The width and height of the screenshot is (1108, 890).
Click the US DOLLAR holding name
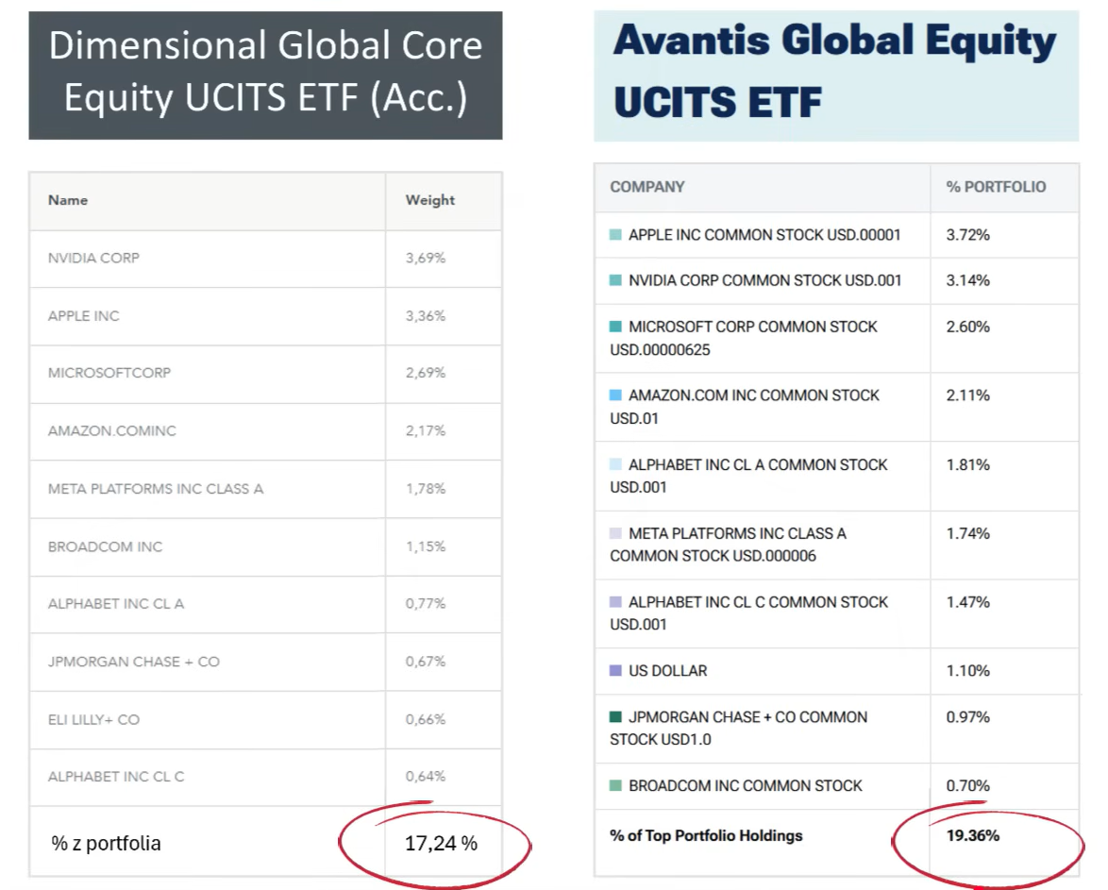click(668, 671)
